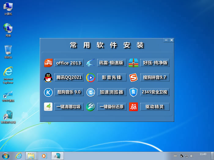
Task: Install office 2013 button
Action: [69, 63]
